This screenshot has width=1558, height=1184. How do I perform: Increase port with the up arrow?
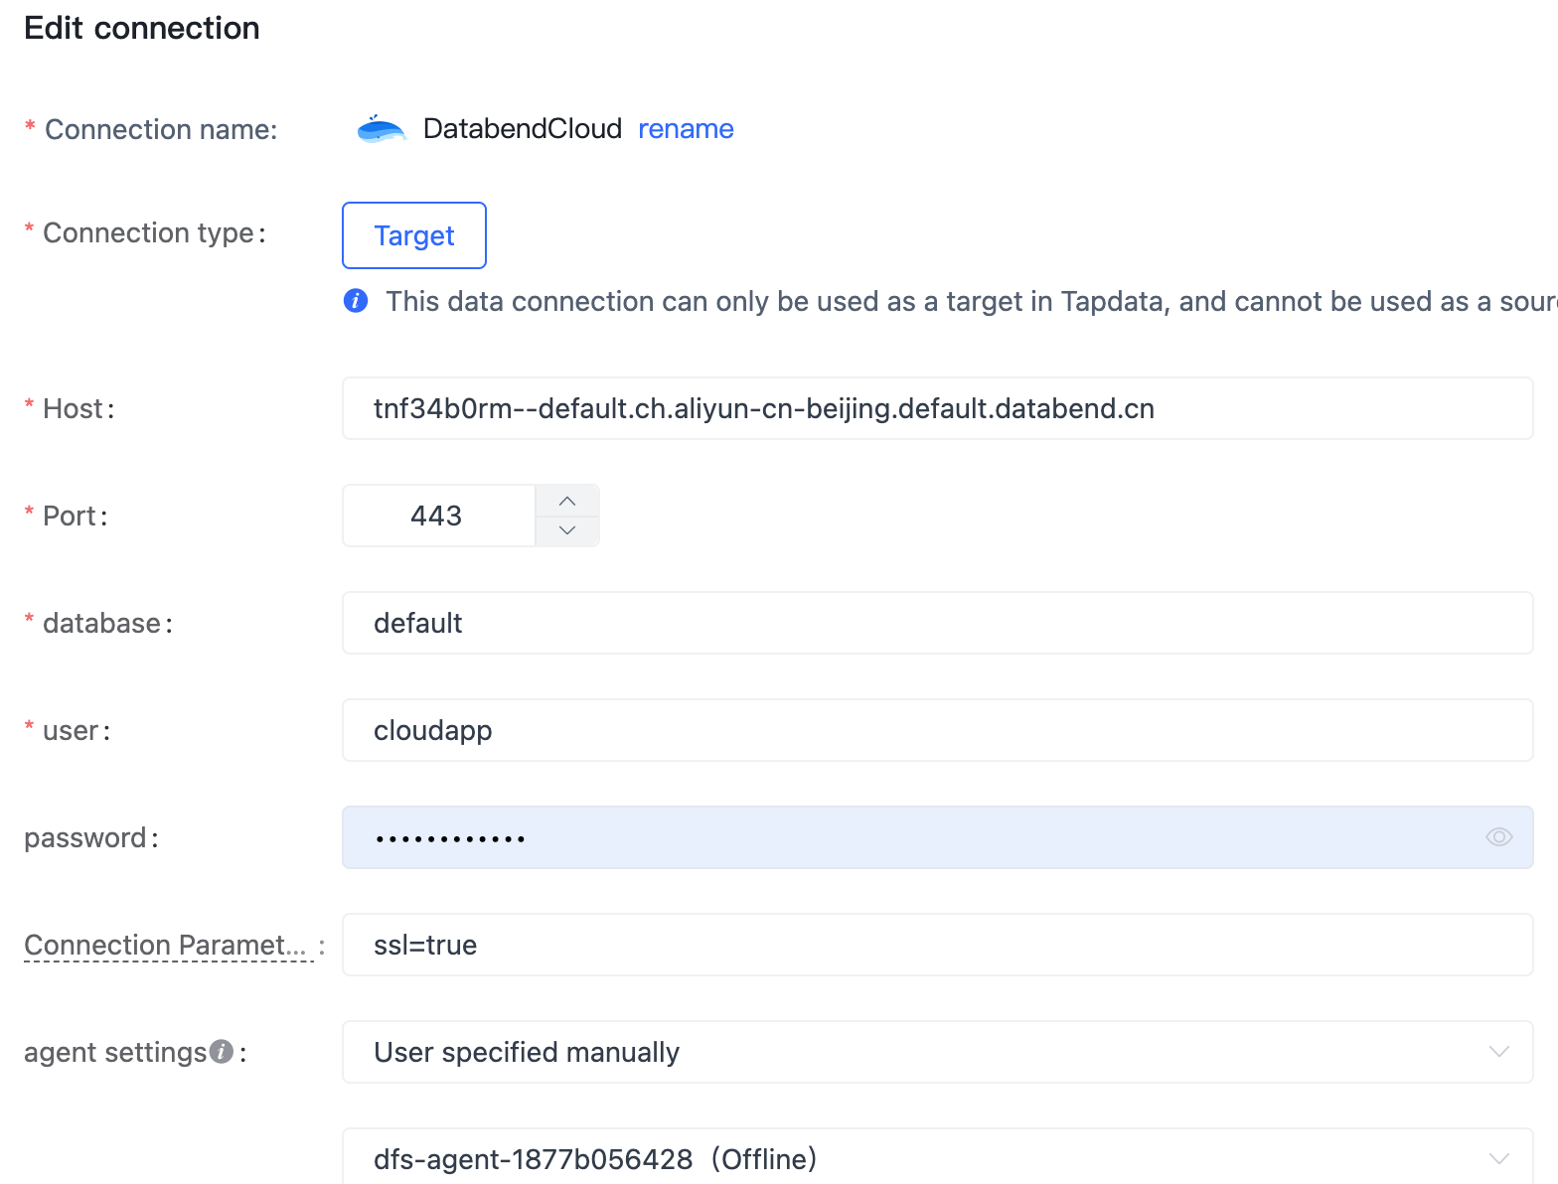567,501
